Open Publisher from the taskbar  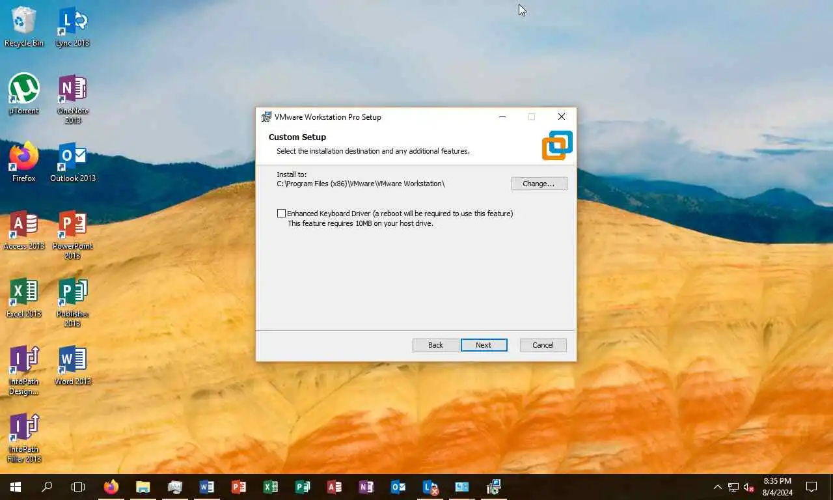click(x=303, y=487)
